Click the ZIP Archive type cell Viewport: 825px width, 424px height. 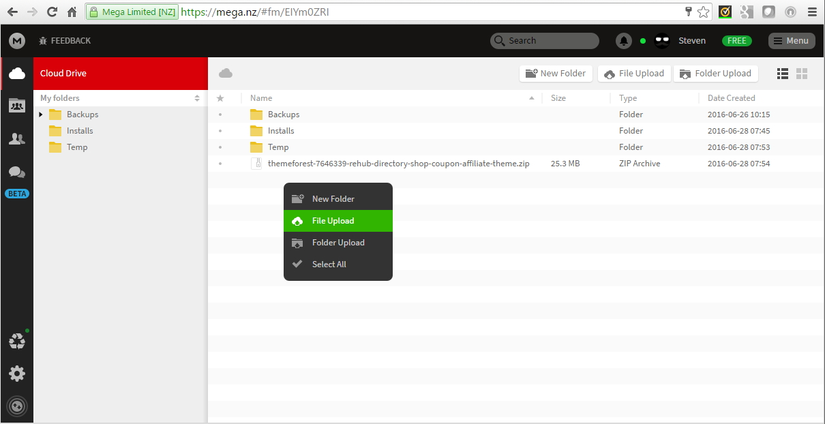point(640,164)
